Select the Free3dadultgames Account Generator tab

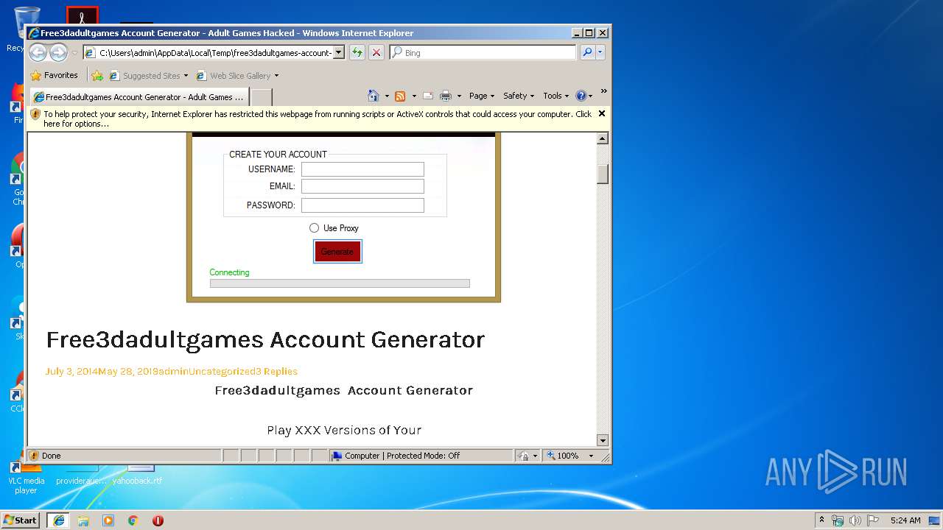[x=139, y=97]
